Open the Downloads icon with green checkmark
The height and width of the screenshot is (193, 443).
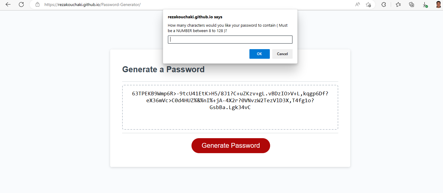(425, 5)
